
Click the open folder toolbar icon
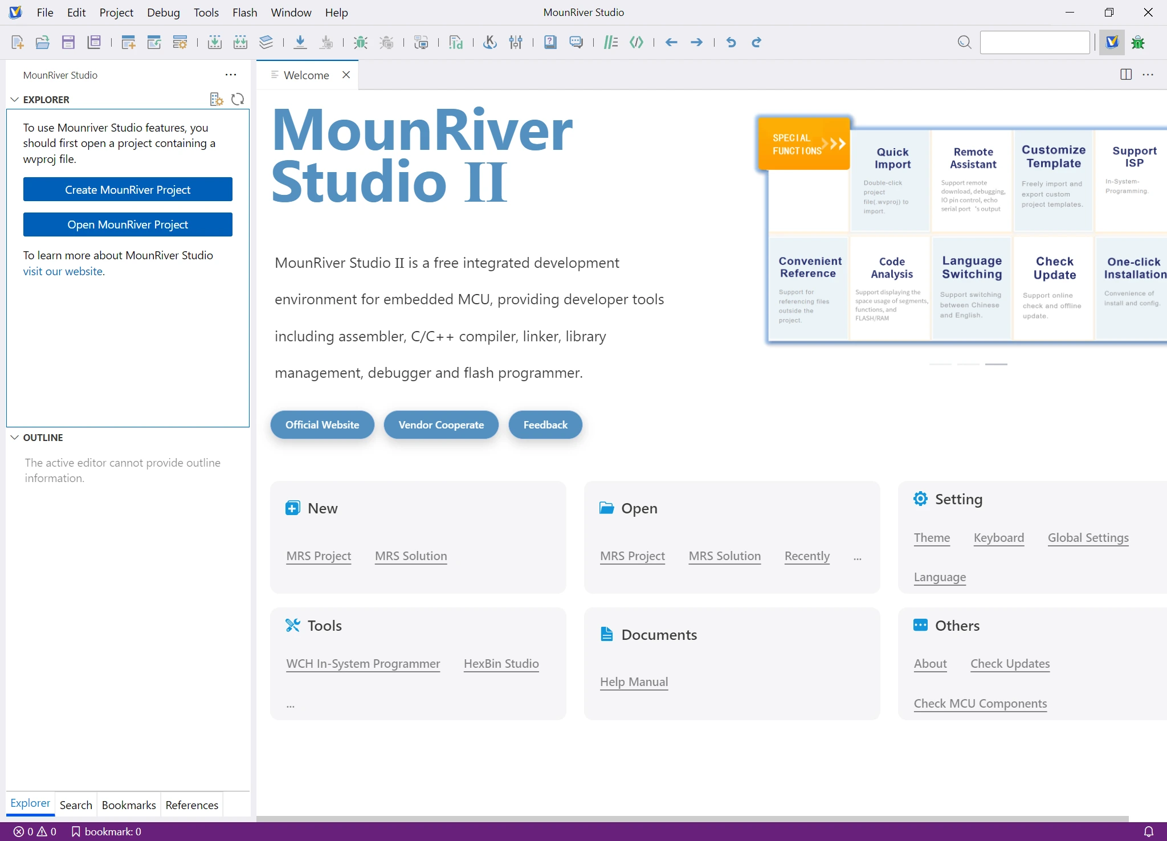click(43, 42)
